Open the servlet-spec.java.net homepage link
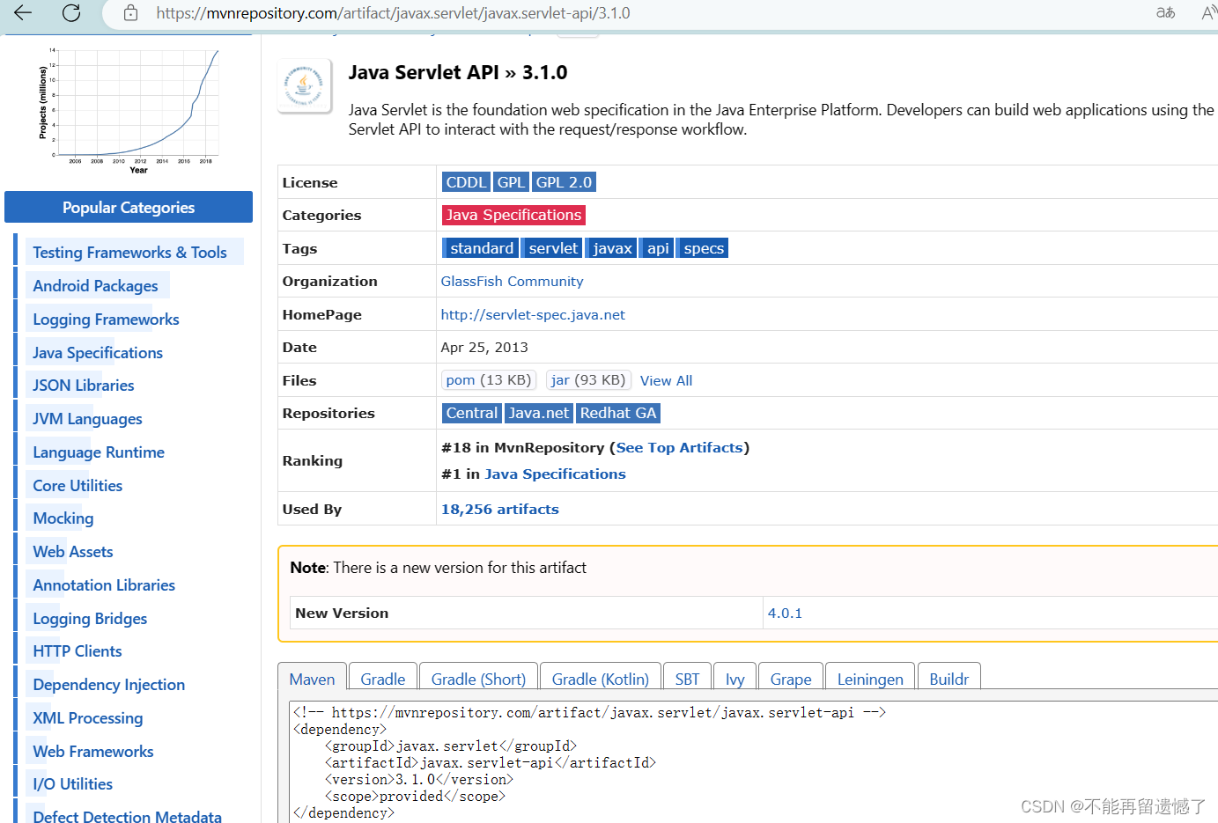Screen dimensions: 1218x823 tap(533, 314)
